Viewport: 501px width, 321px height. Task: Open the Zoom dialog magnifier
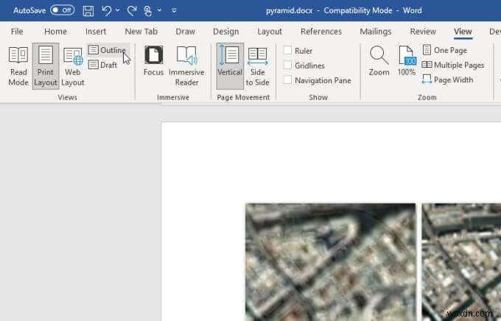pos(379,61)
